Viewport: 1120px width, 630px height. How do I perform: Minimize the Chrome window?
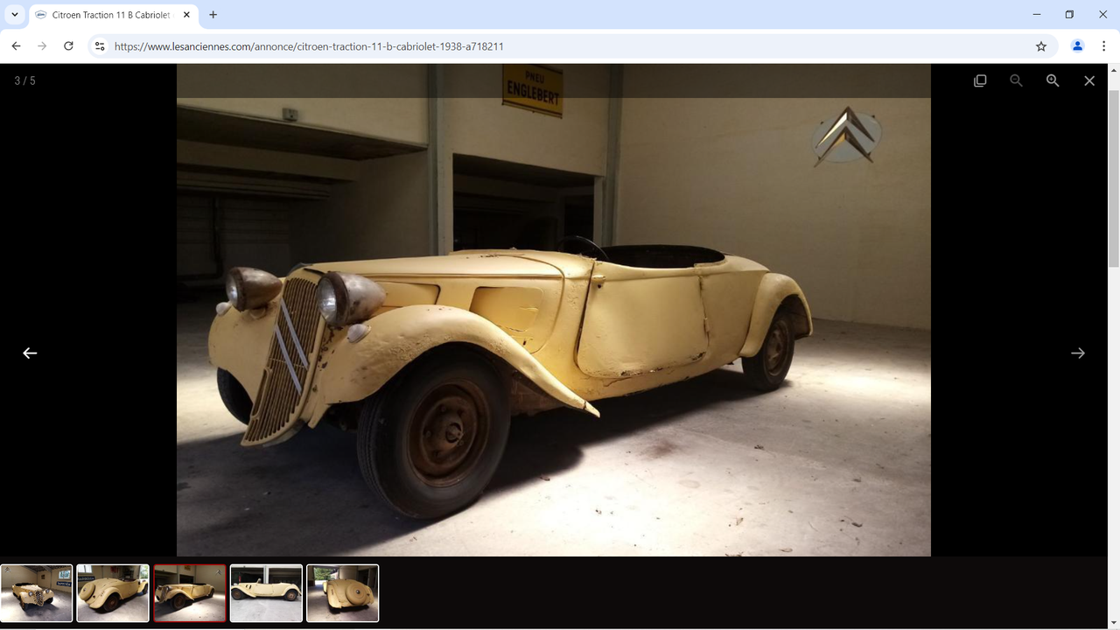coord(1037,15)
